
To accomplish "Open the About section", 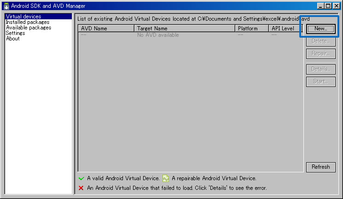I will 13,39.
